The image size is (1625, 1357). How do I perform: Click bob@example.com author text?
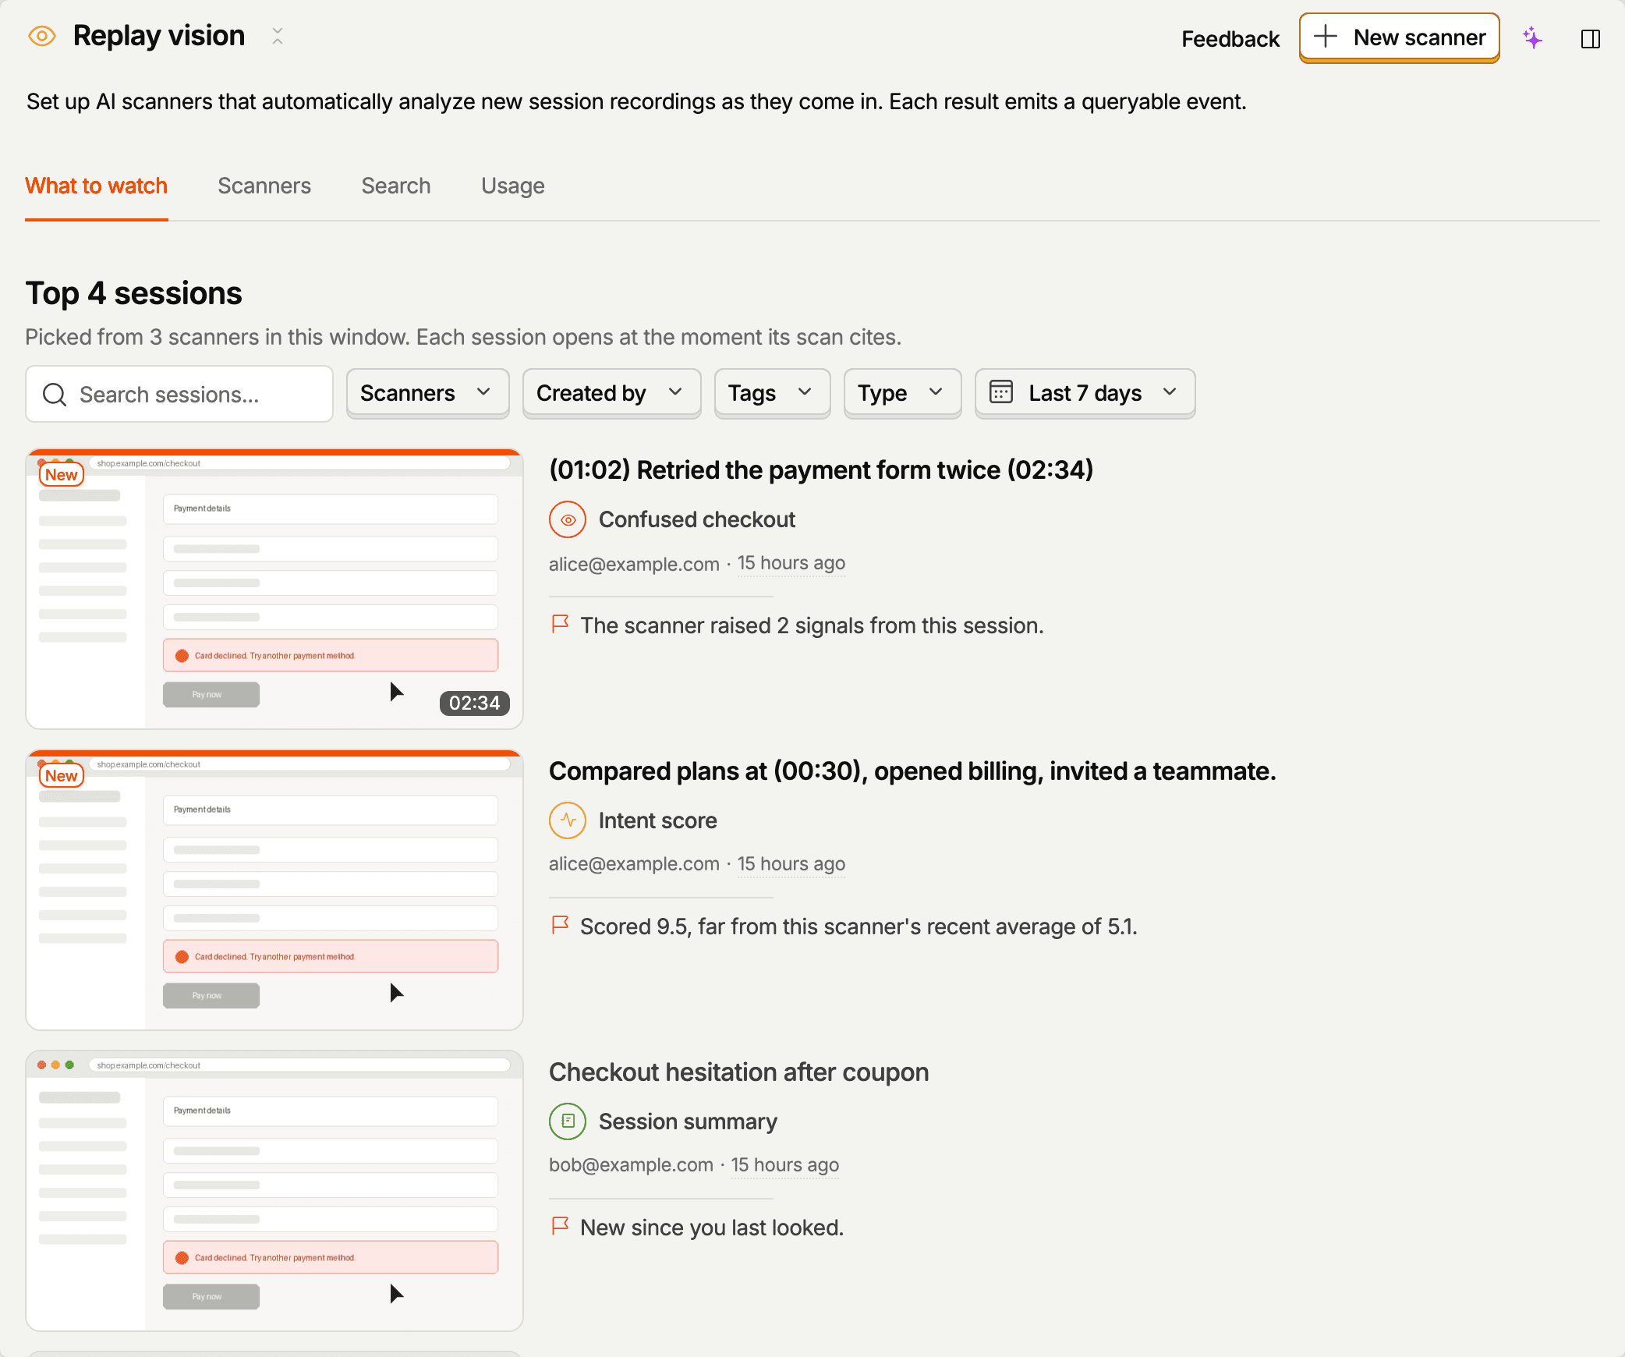tap(631, 1165)
